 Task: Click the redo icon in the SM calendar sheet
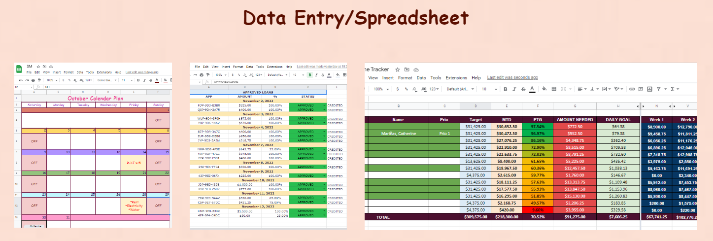27,80
